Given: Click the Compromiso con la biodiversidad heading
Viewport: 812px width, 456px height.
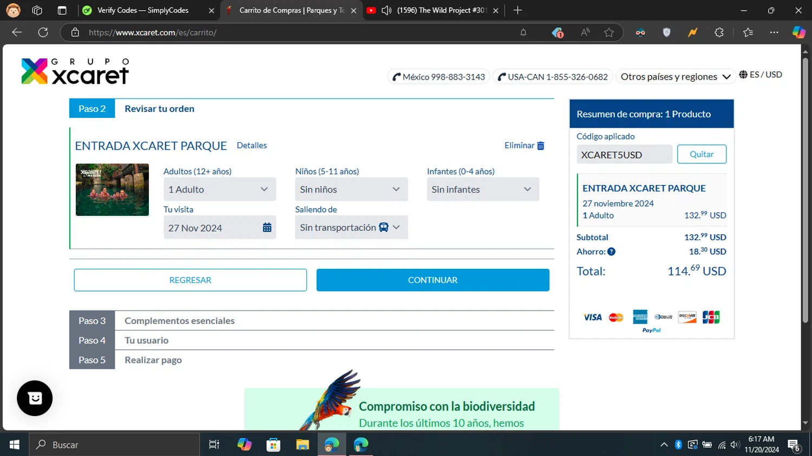Looking at the screenshot, I should pyautogui.click(x=447, y=406).
